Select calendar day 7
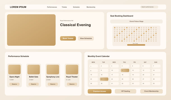Viewport: 171px width, 100px height. 156,66
